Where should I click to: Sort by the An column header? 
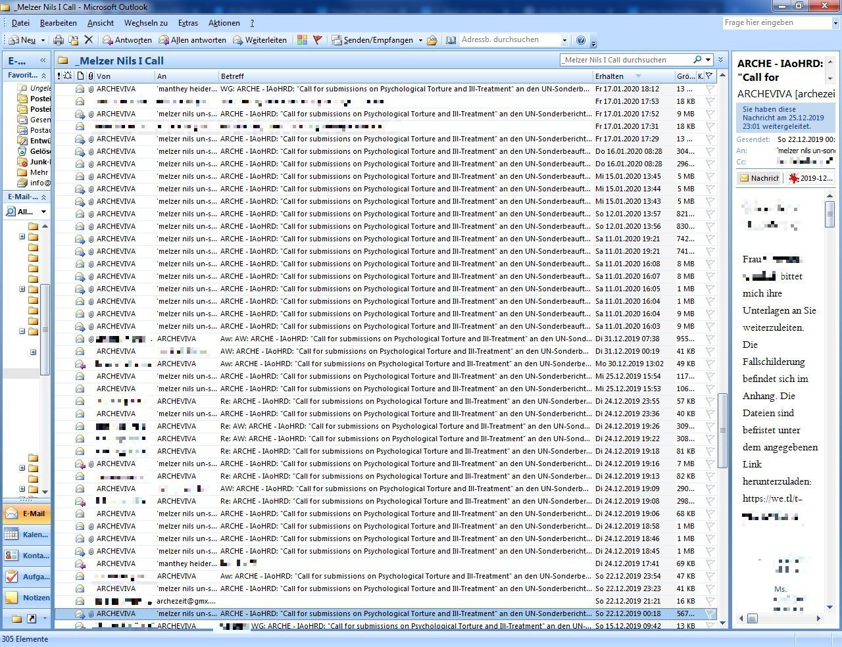(x=186, y=76)
